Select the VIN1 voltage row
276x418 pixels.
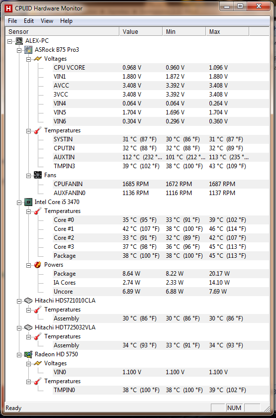161,77
